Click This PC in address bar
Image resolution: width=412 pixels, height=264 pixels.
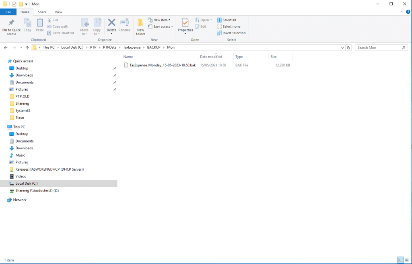[x=49, y=47]
